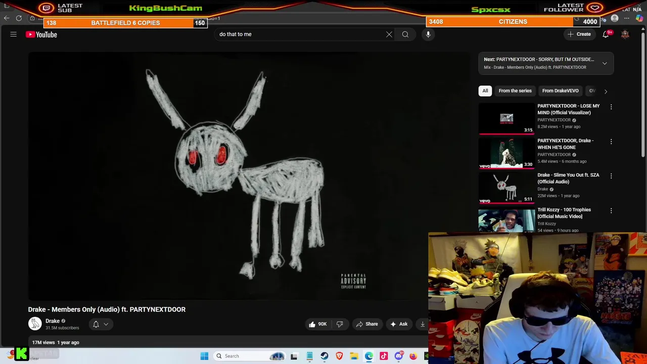Open 'Drake - Slime You Out ft. SZA' title

(568, 178)
